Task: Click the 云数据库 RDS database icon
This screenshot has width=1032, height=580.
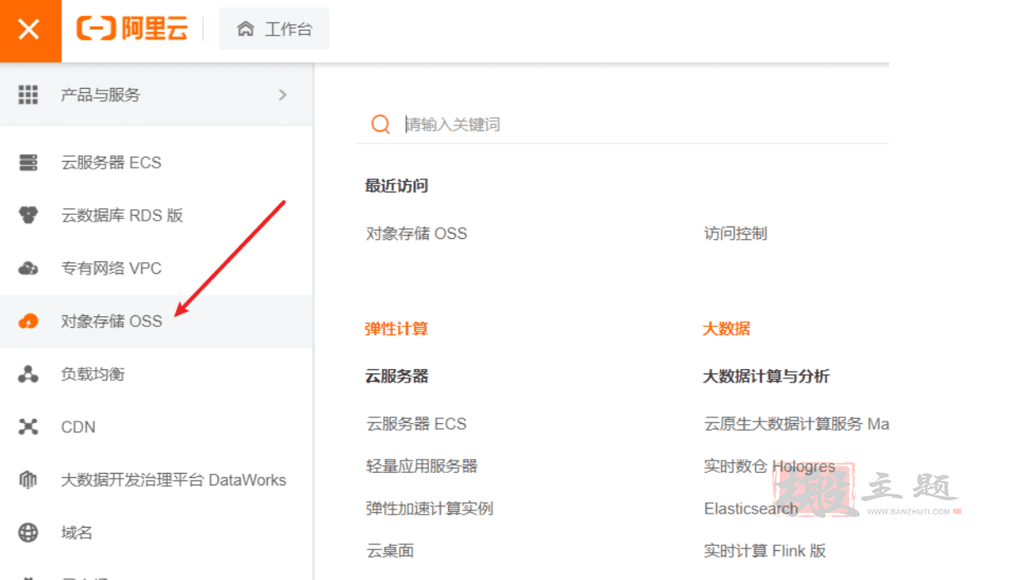Action: tap(28, 216)
